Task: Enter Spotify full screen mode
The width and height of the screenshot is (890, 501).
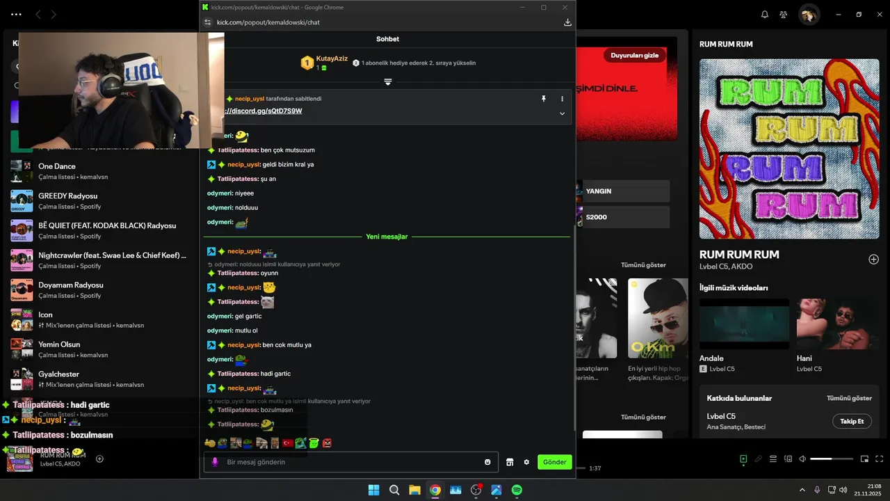Action: pos(880,459)
